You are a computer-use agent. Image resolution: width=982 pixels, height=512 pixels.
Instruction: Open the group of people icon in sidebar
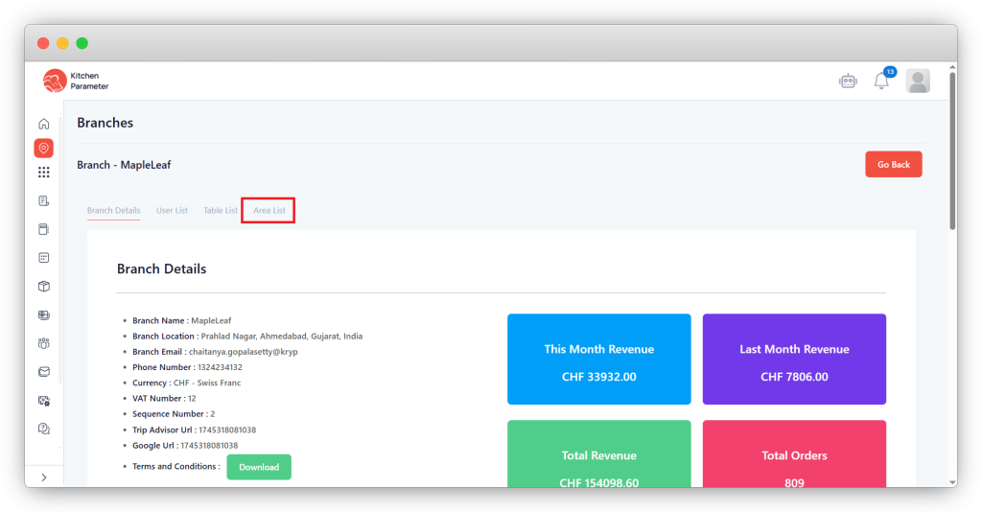coord(43,342)
